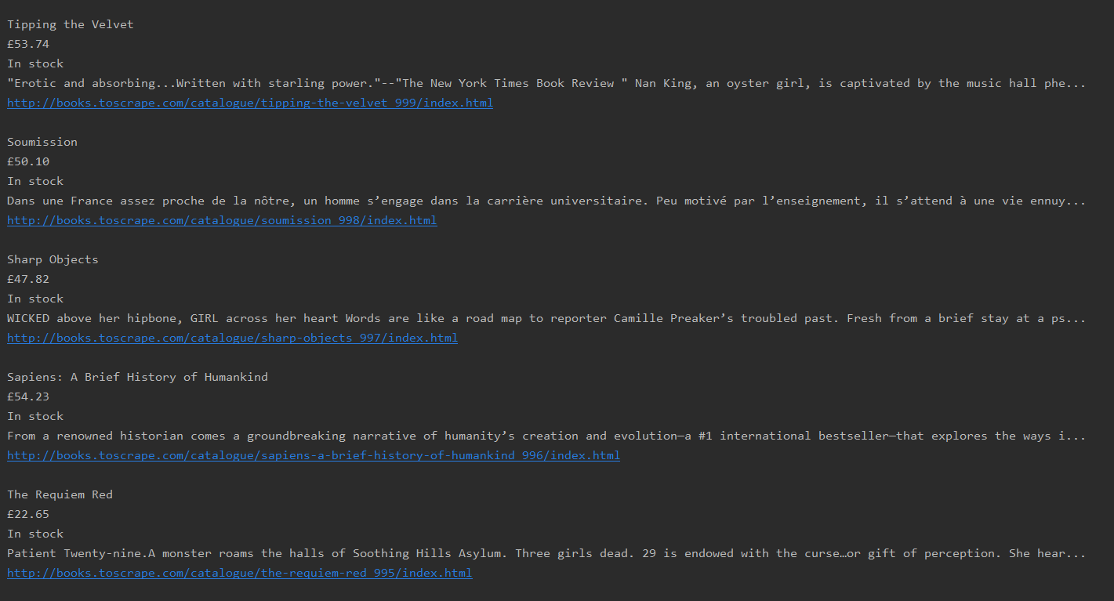The width and height of the screenshot is (1114, 601).
Task: Click the Sapiens: A Brief History title
Action: tap(137, 377)
